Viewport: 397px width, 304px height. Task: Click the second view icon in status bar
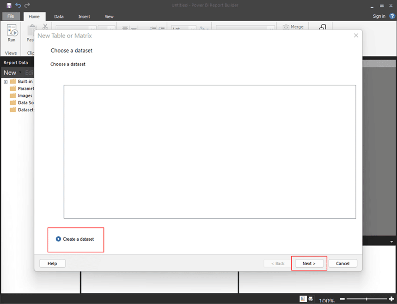[x=311, y=298]
